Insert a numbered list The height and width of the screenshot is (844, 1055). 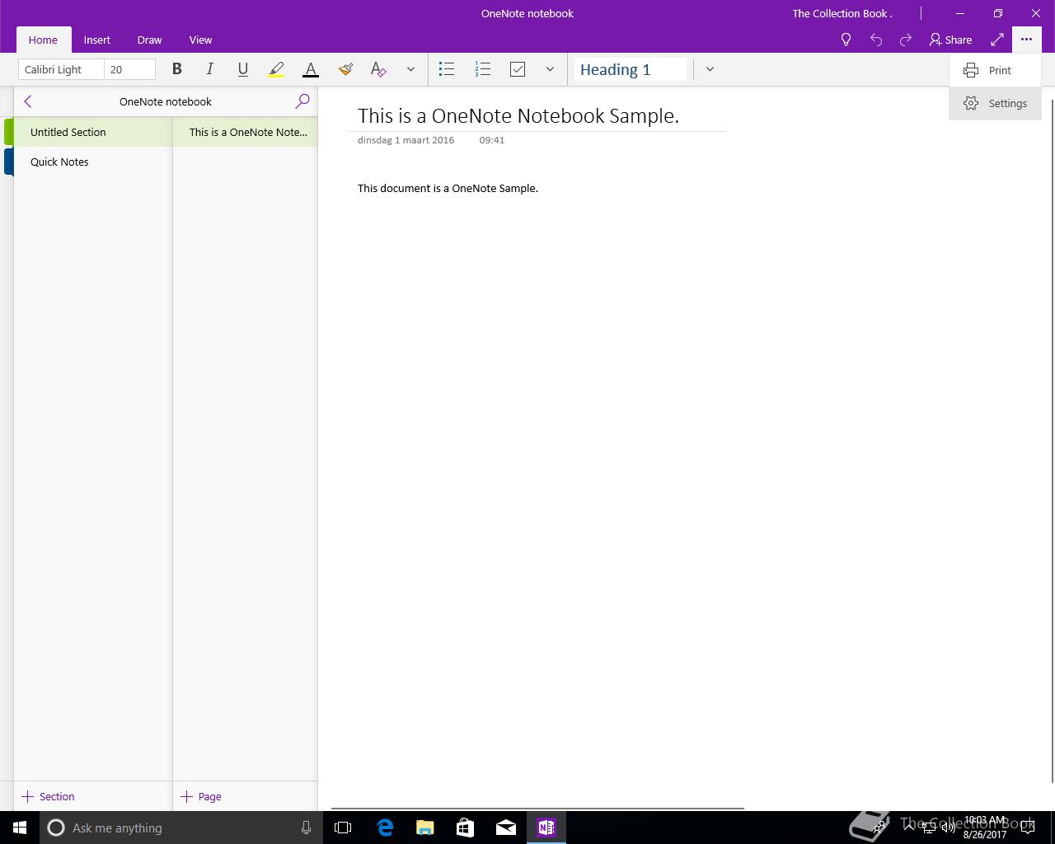[483, 69]
